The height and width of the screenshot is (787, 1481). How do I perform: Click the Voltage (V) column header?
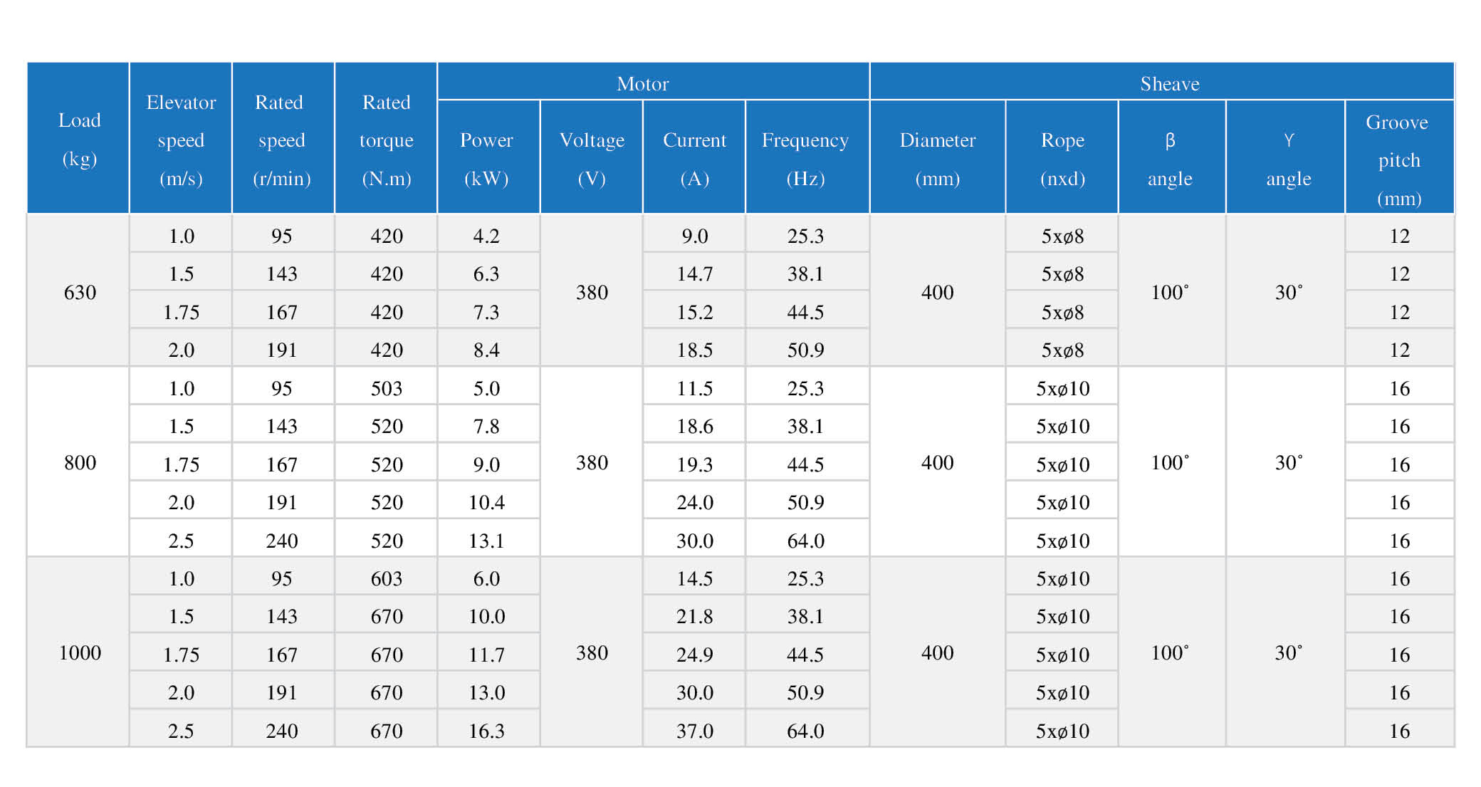point(592,157)
